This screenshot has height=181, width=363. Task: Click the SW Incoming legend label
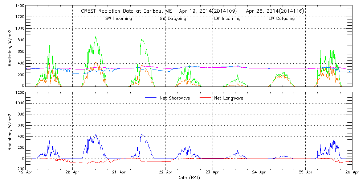click(x=118, y=18)
